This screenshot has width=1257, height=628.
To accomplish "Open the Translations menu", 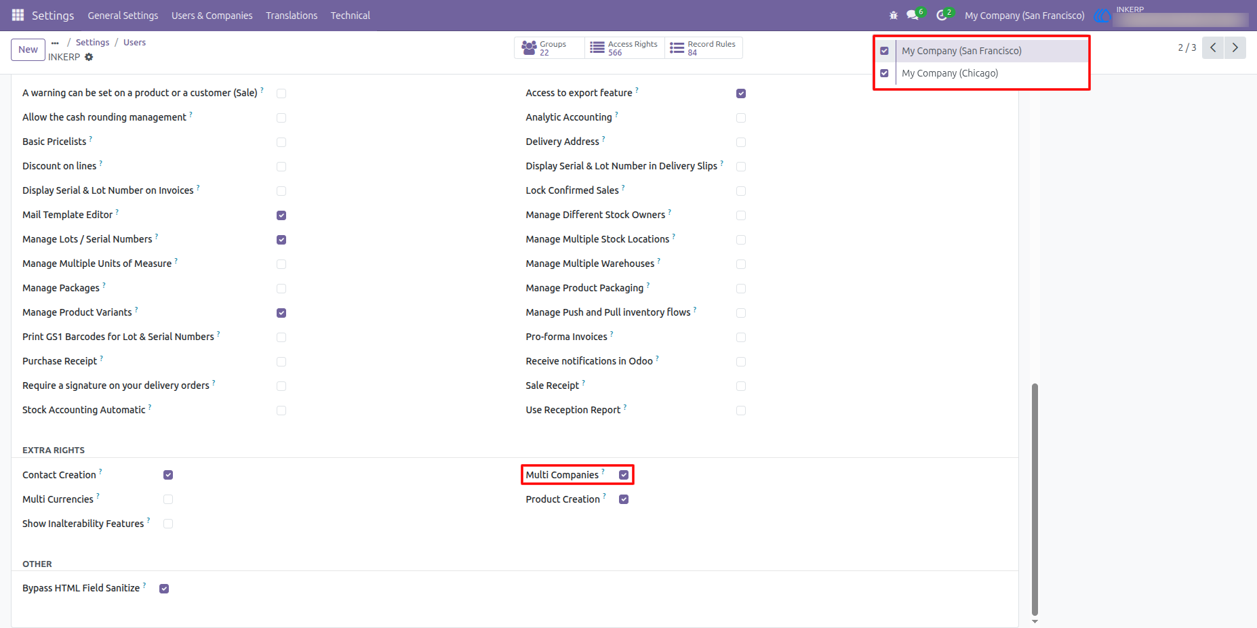I will (292, 16).
